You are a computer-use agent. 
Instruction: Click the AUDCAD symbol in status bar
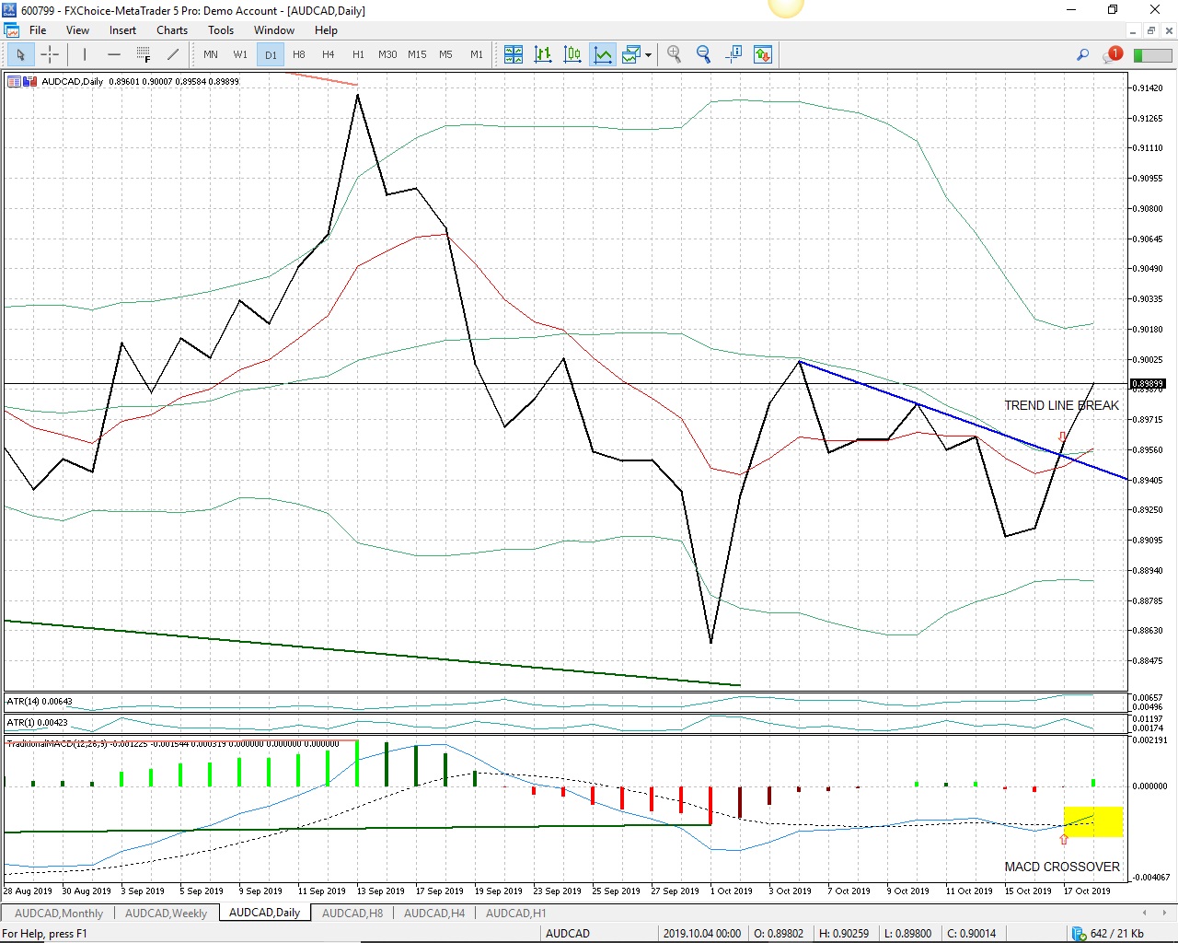point(568,934)
